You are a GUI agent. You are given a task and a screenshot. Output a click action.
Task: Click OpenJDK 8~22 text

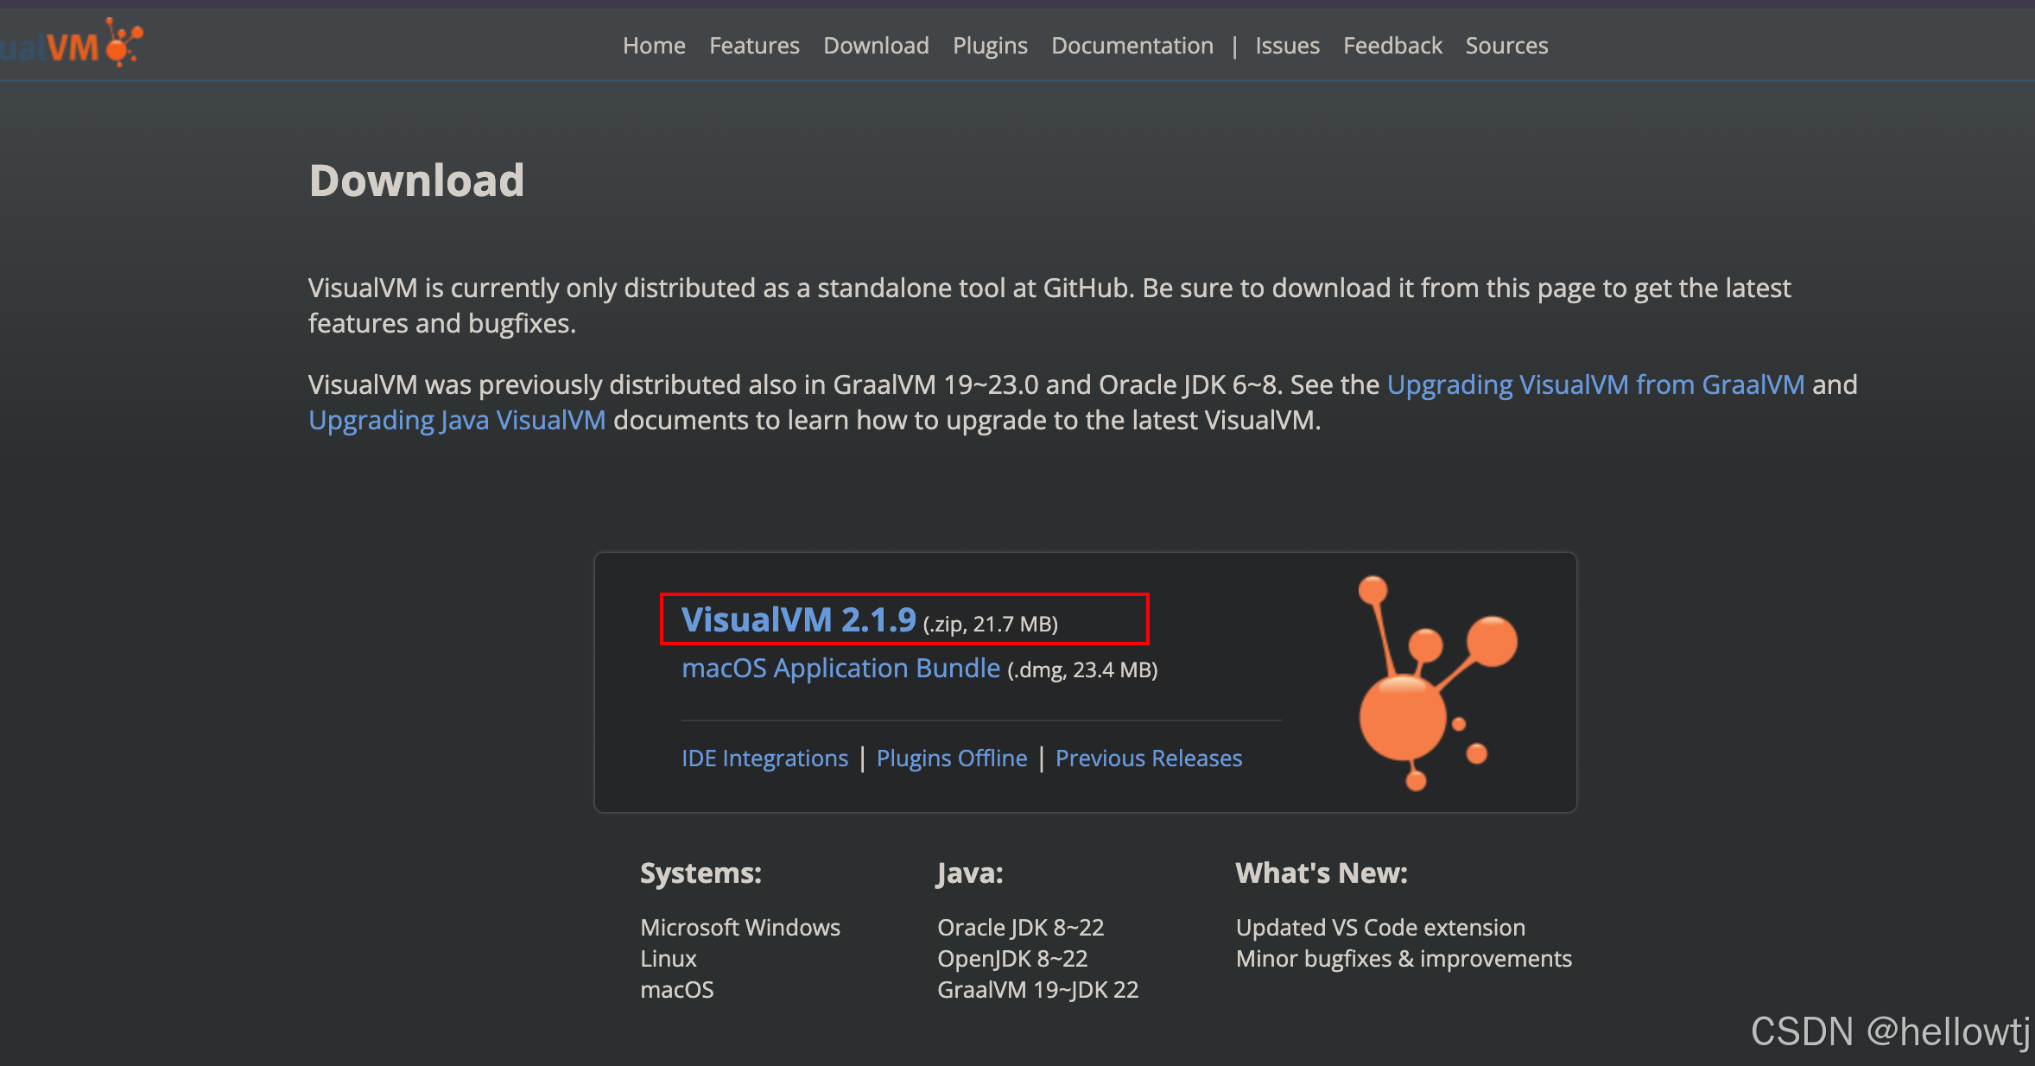point(1012,958)
